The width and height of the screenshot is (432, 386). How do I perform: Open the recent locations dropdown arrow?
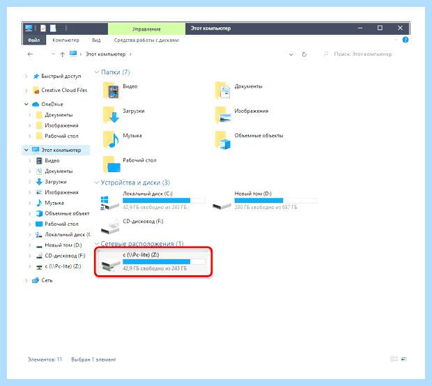pyautogui.click(x=54, y=54)
